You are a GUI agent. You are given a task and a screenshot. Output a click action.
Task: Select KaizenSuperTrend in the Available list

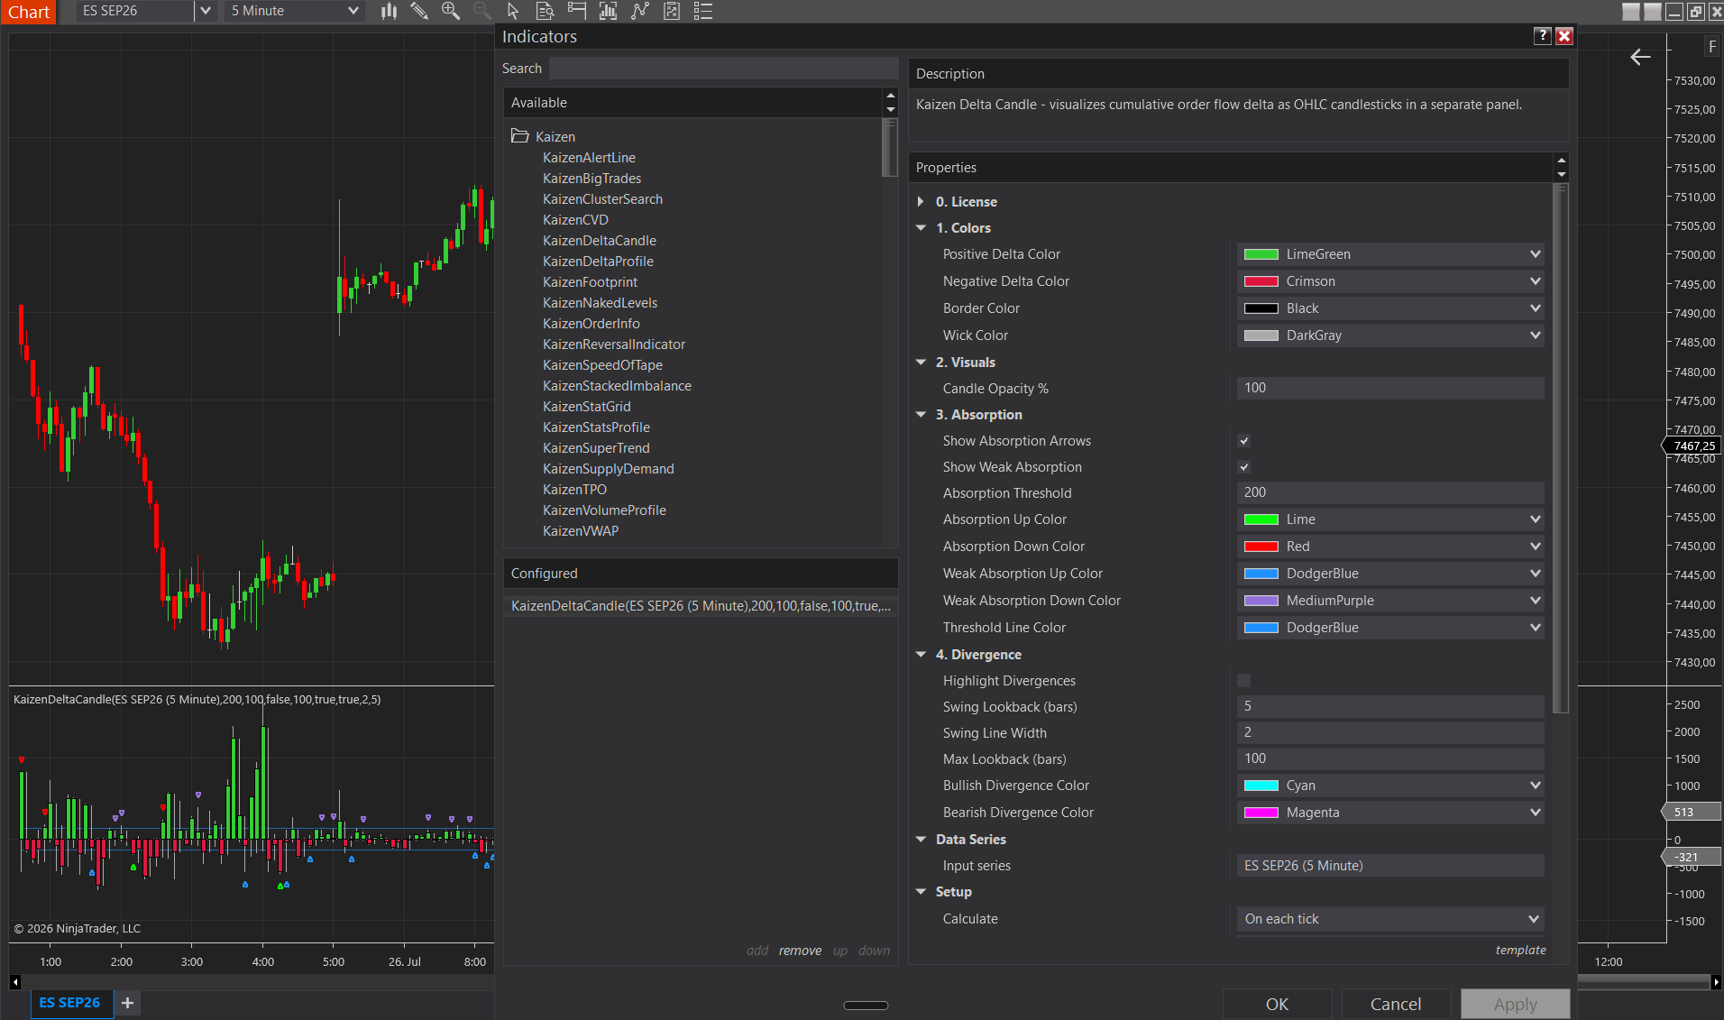(x=596, y=448)
